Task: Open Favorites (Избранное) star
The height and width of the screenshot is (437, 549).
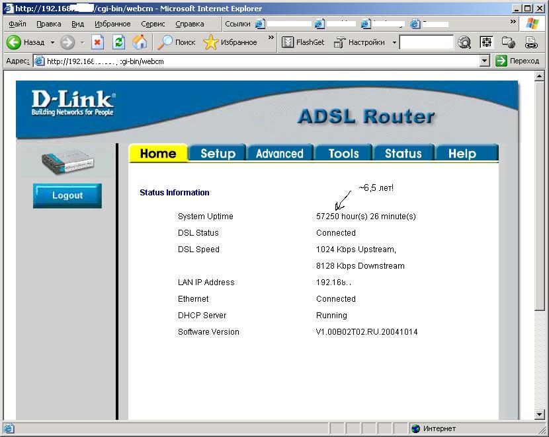Action: pos(230,42)
